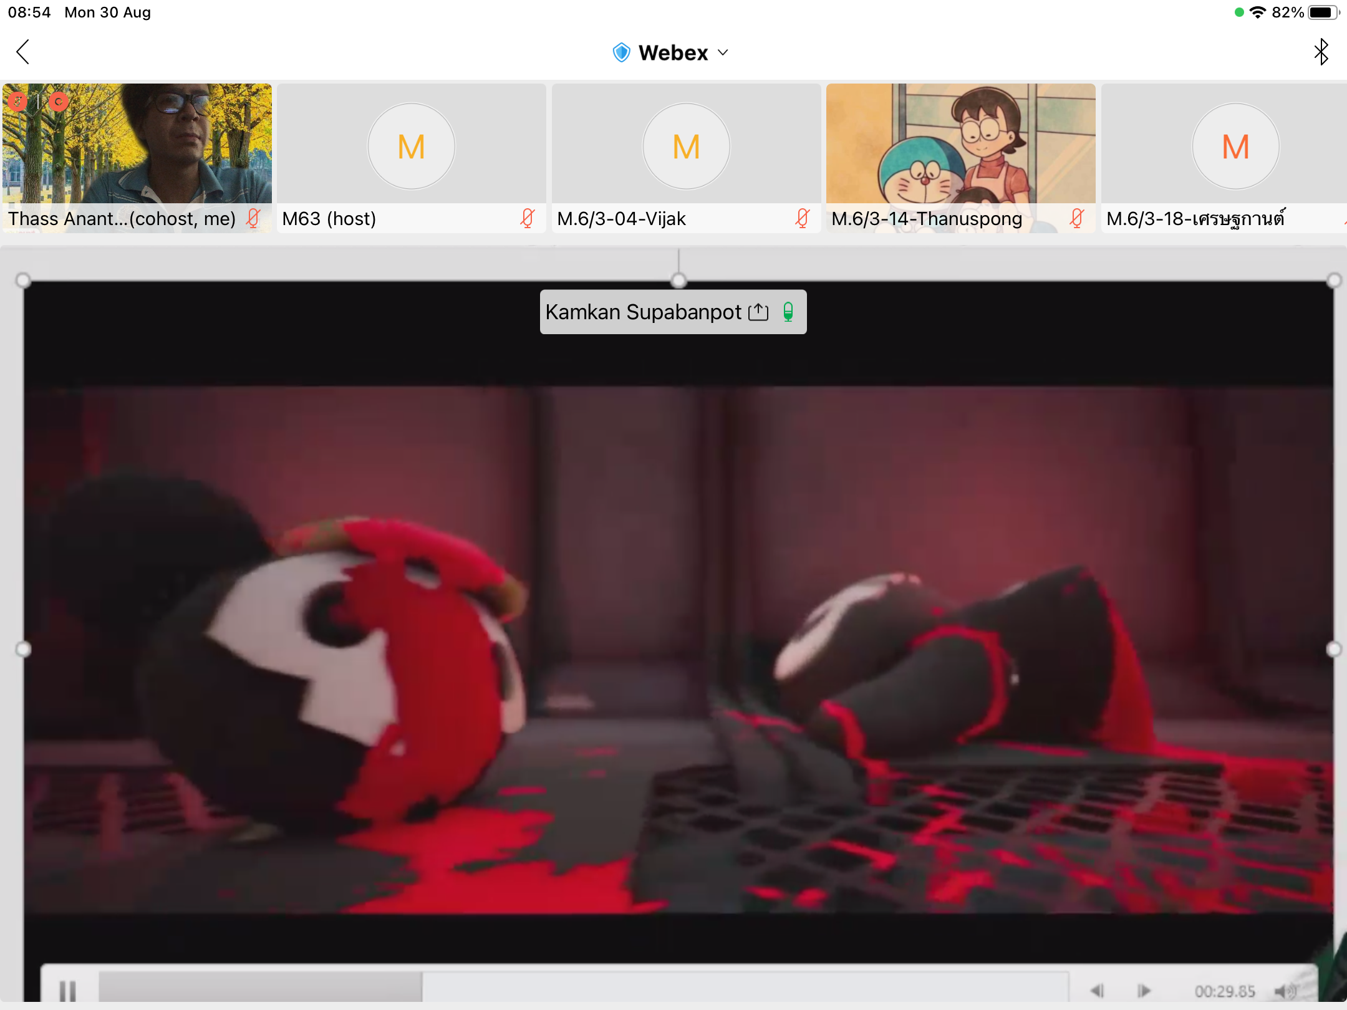Tap the Bluetooth audio icon
This screenshot has width=1347, height=1010.
1321,52
